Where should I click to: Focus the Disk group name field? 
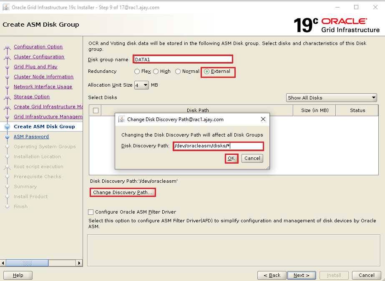pyautogui.click(x=183, y=59)
